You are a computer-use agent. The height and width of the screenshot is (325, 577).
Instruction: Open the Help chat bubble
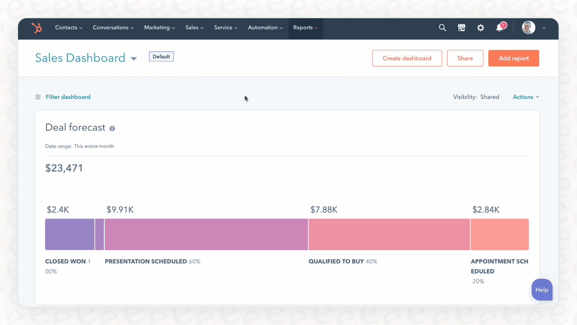click(x=542, y=290)
